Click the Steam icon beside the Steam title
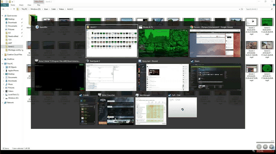Screen dimensions: 276x154 point(192,61)
